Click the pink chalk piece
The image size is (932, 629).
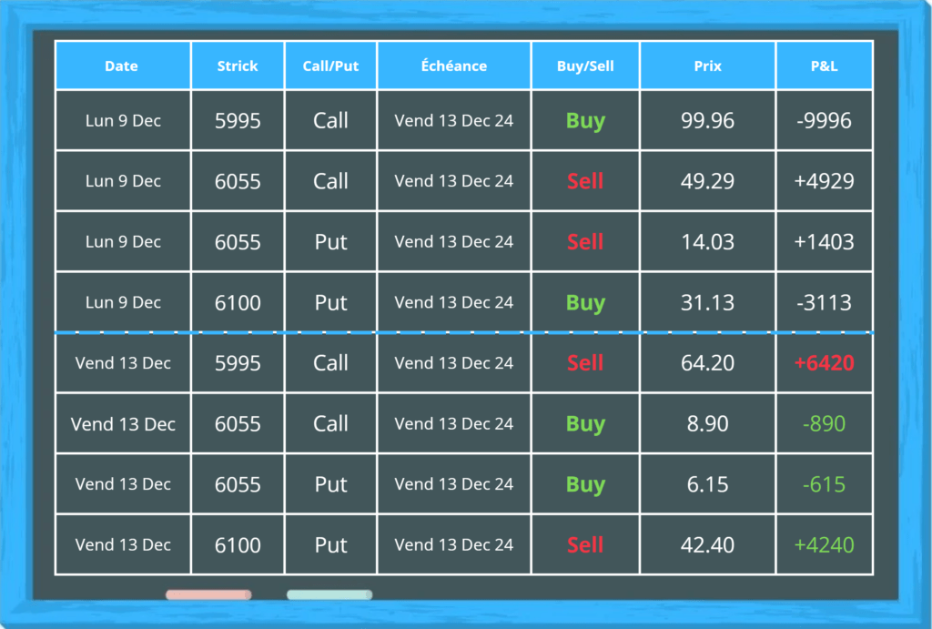click(208, 594)
